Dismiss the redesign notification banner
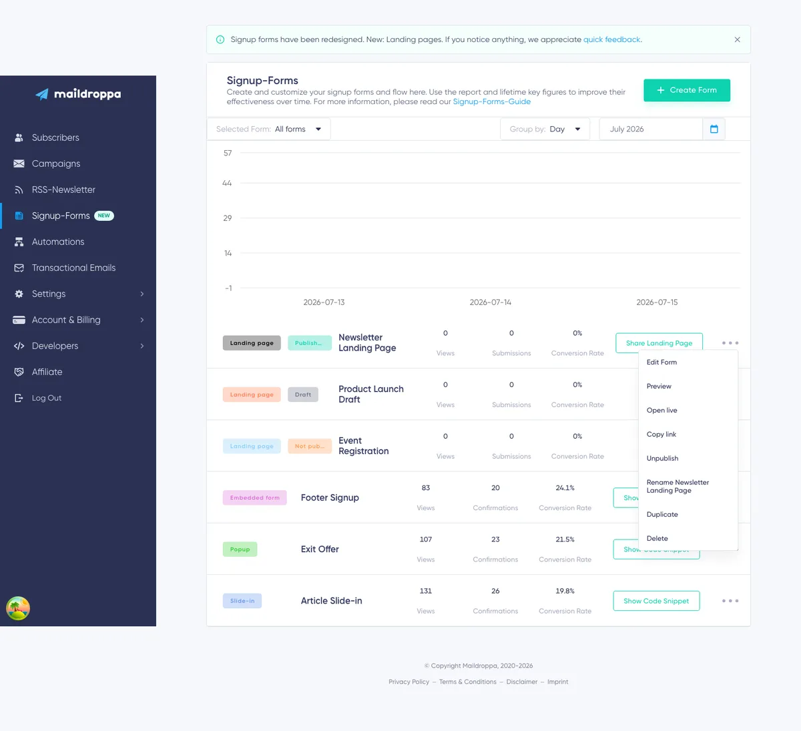801x731 pixels. tap(738, 39)
